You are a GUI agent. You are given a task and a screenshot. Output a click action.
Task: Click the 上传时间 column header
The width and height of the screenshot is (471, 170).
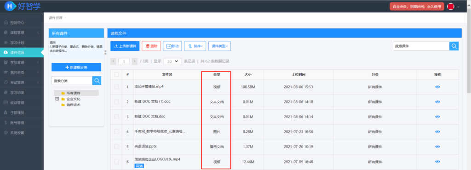(299, 75)
